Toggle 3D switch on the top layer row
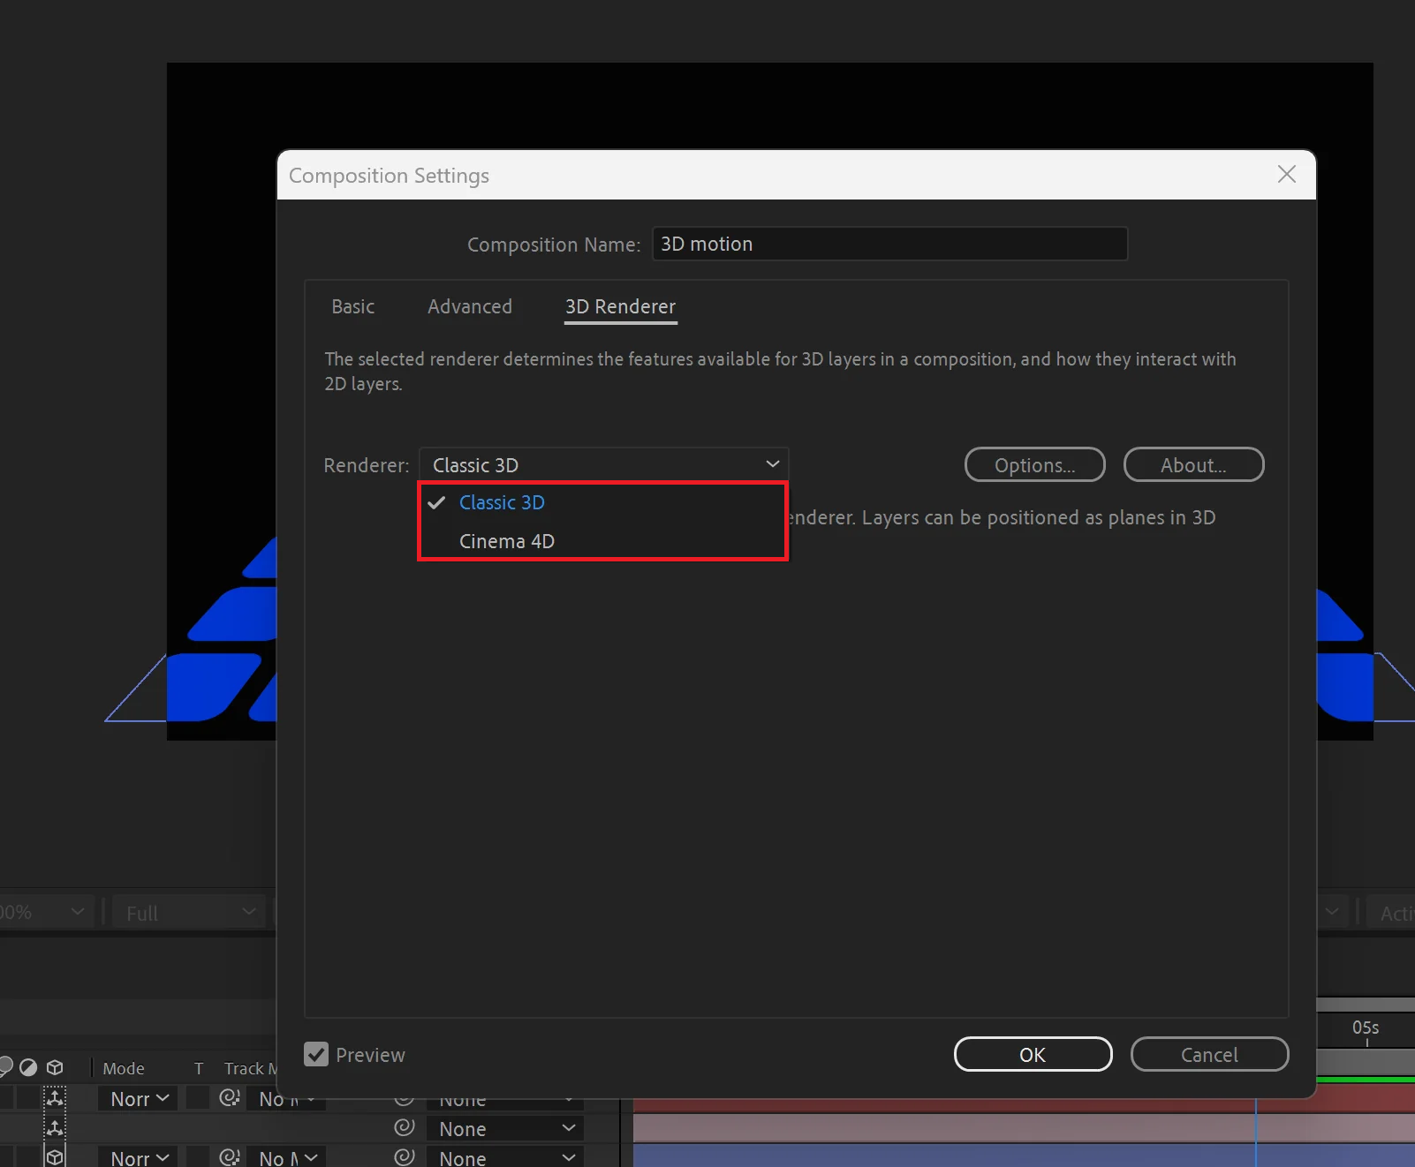1415x1167 pixels. 55,1098
